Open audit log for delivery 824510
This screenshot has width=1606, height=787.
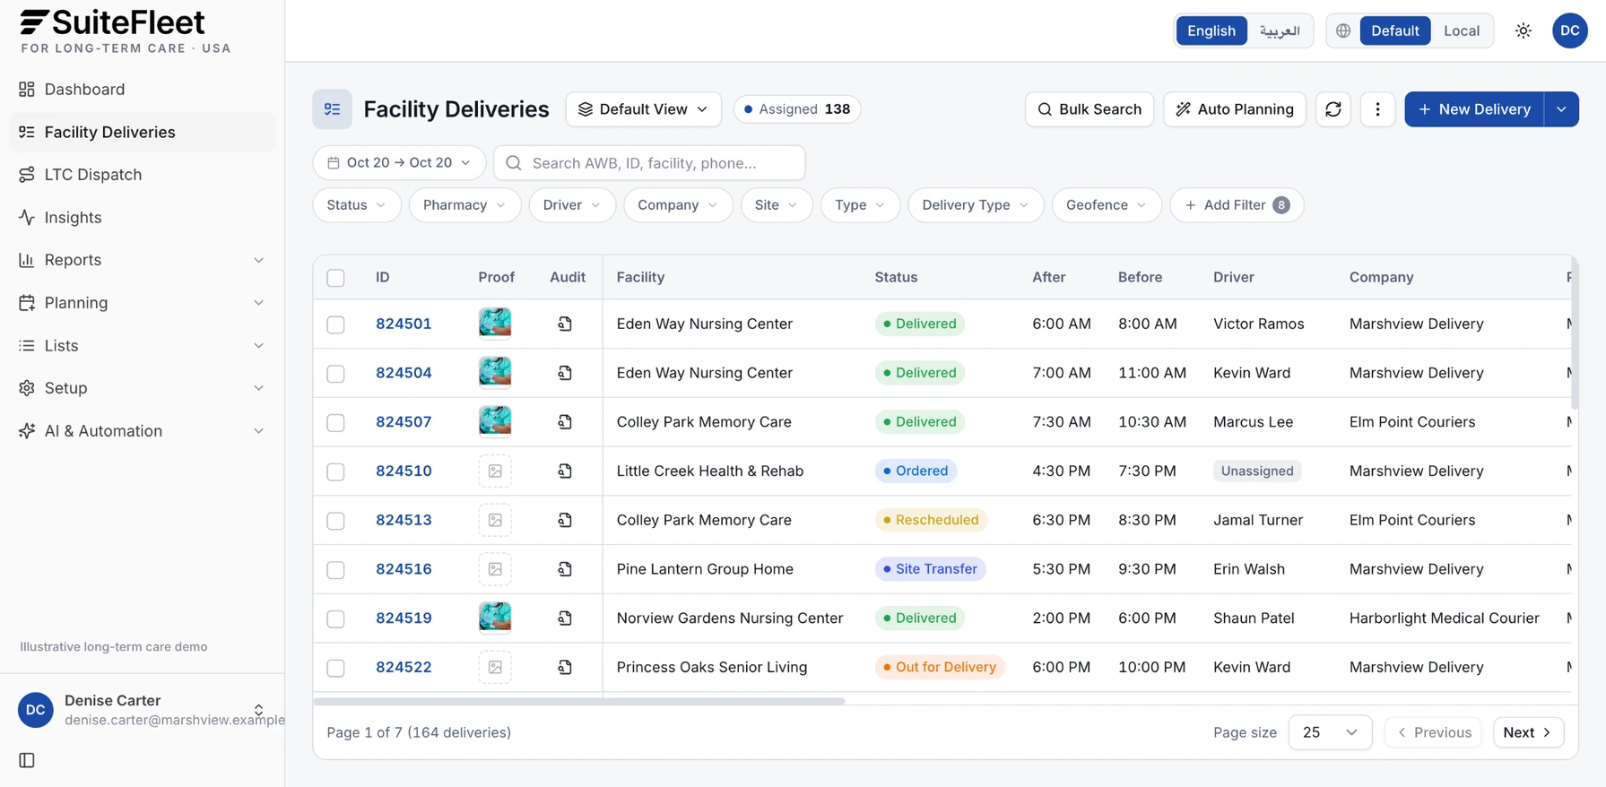tap(565, 471)
